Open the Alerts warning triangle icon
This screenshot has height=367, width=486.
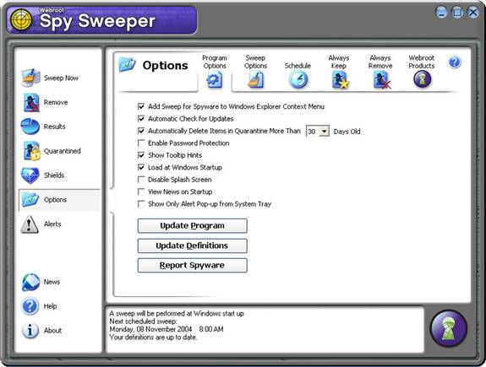tap(30, 224)
